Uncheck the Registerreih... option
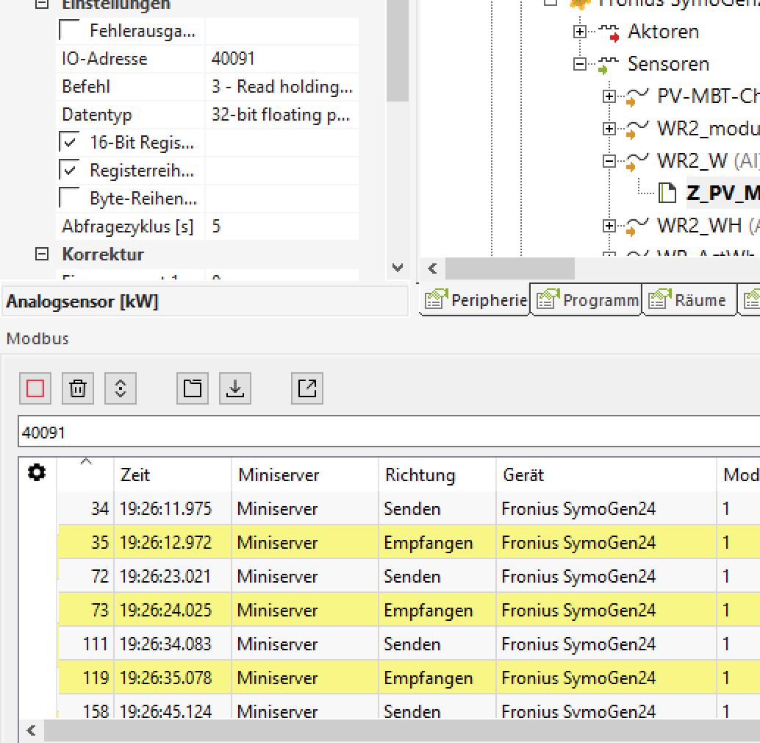 69,170
